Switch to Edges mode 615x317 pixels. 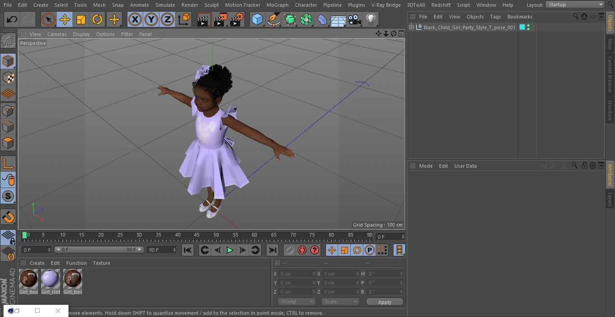click(x=8, y=127)
